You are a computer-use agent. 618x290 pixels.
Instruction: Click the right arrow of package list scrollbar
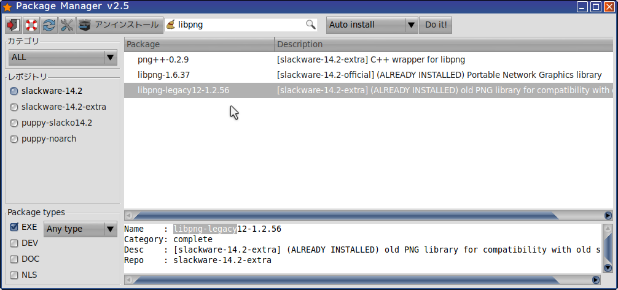608,215
